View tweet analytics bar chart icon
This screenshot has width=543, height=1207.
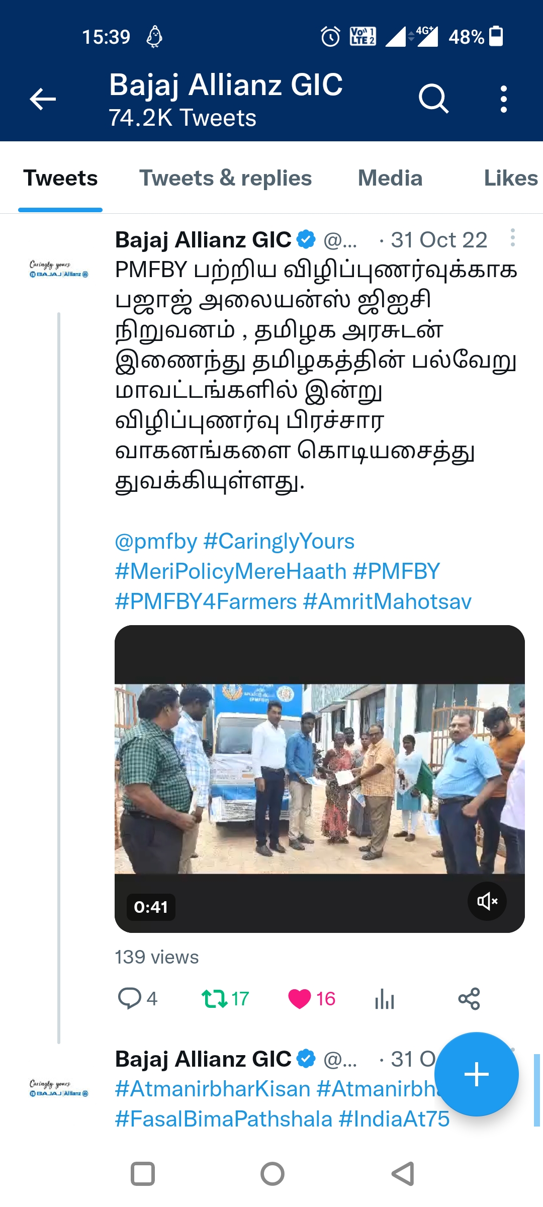click(x=385, y=998)
